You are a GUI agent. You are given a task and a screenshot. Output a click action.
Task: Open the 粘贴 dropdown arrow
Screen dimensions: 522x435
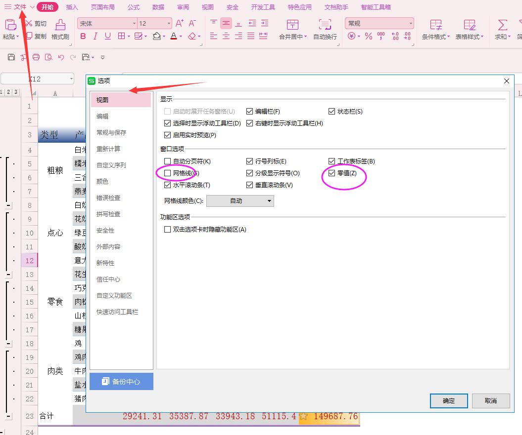tap(17, 37)
